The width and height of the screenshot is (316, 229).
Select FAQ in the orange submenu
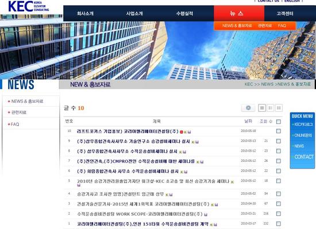pos(282,26)
